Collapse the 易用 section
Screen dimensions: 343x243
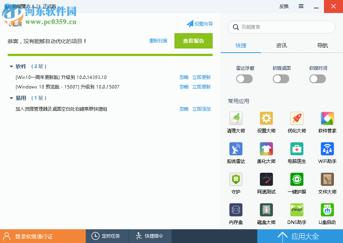coord(12,98)
